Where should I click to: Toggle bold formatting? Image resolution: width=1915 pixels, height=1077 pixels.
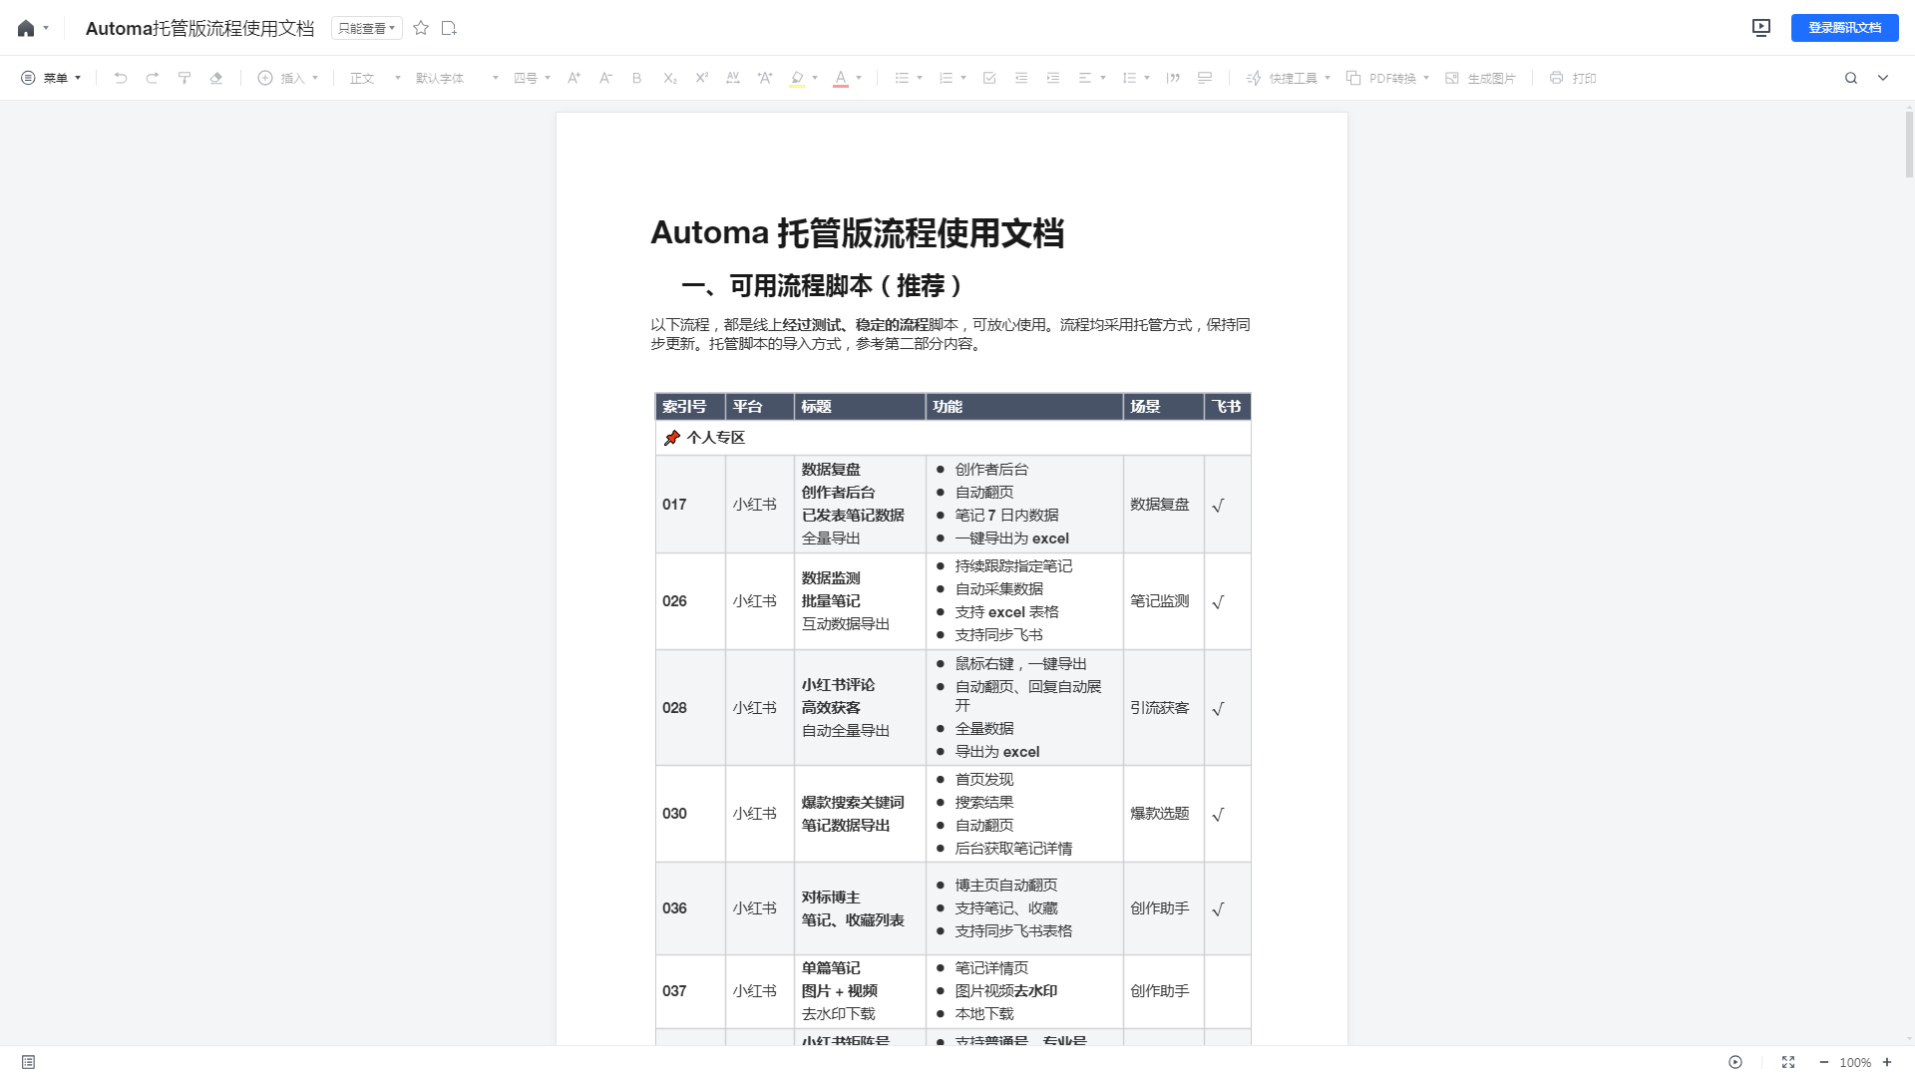(637, 78)
